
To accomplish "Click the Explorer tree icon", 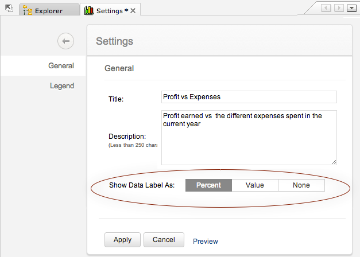I will click(x=27, y=10).
